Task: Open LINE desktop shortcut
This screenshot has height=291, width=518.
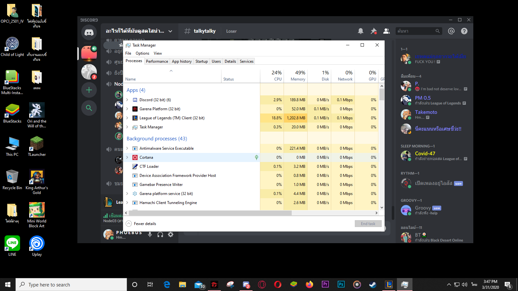Action: (x=12, y=246)
